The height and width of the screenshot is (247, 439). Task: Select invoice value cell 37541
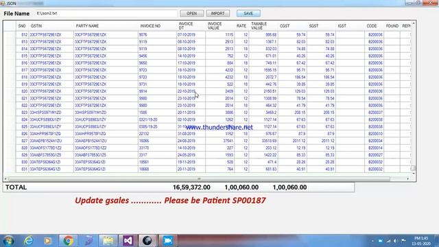[219, 141]
